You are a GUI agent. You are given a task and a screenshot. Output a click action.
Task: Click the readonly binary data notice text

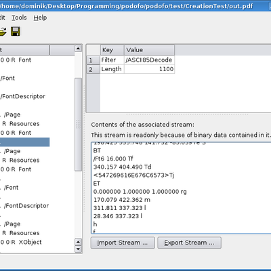coord(181,135)
